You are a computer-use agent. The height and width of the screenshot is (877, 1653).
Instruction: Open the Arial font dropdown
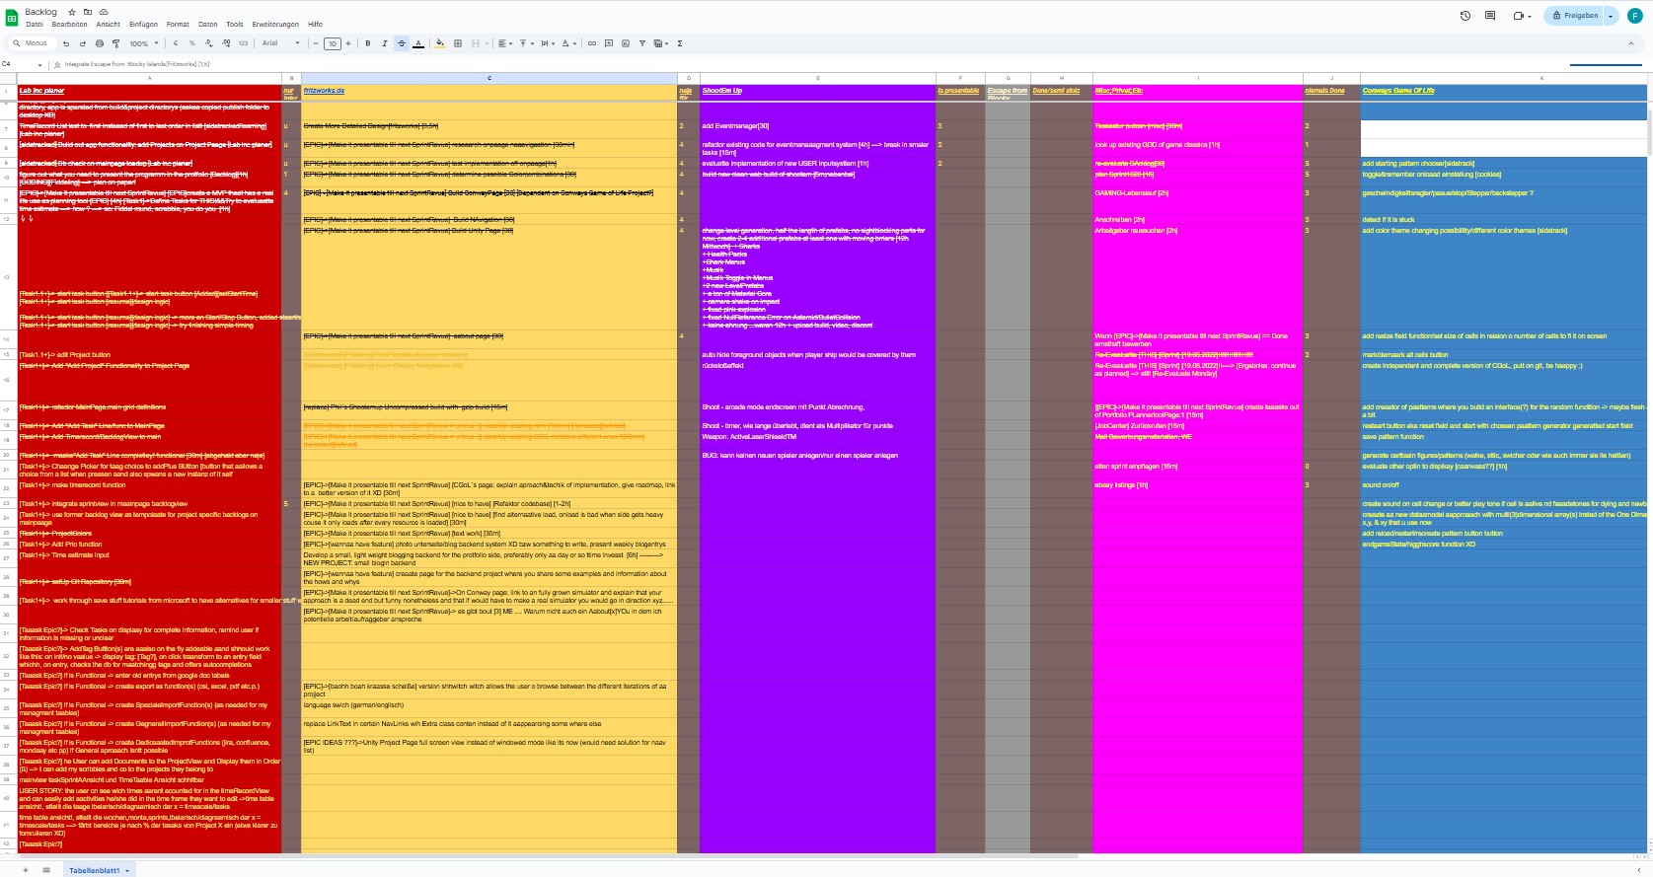(280, 43)
